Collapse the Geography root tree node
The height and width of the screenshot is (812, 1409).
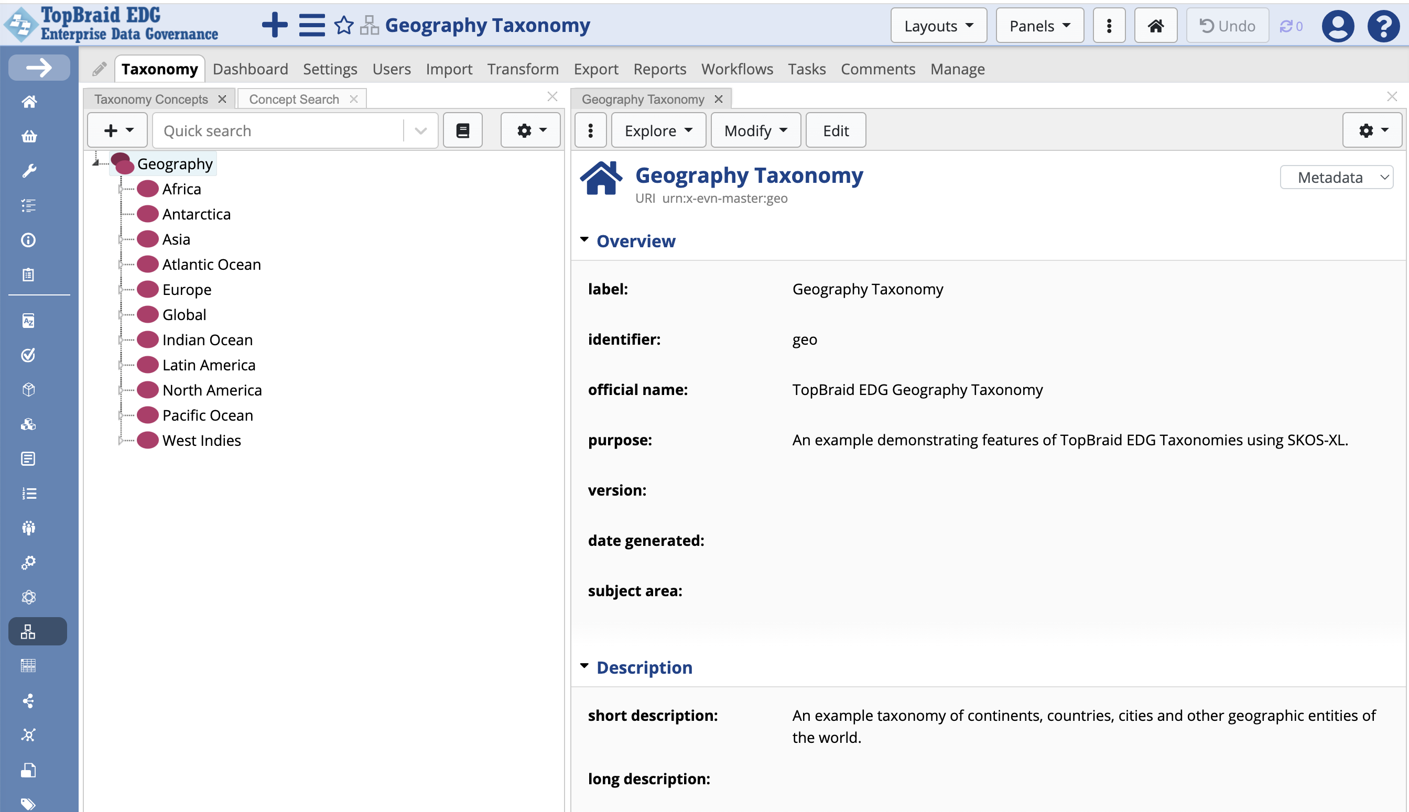[x=95, y=162]
